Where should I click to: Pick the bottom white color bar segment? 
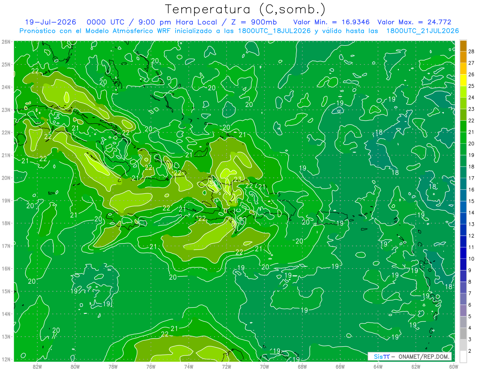[463, 356]
